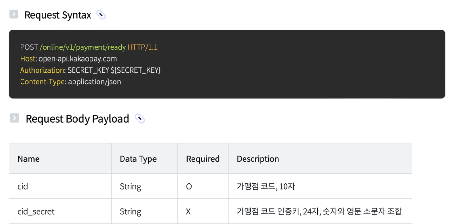Click the O required marker for cid
This screenshot has height=224, width=453.
pos(189,186)
